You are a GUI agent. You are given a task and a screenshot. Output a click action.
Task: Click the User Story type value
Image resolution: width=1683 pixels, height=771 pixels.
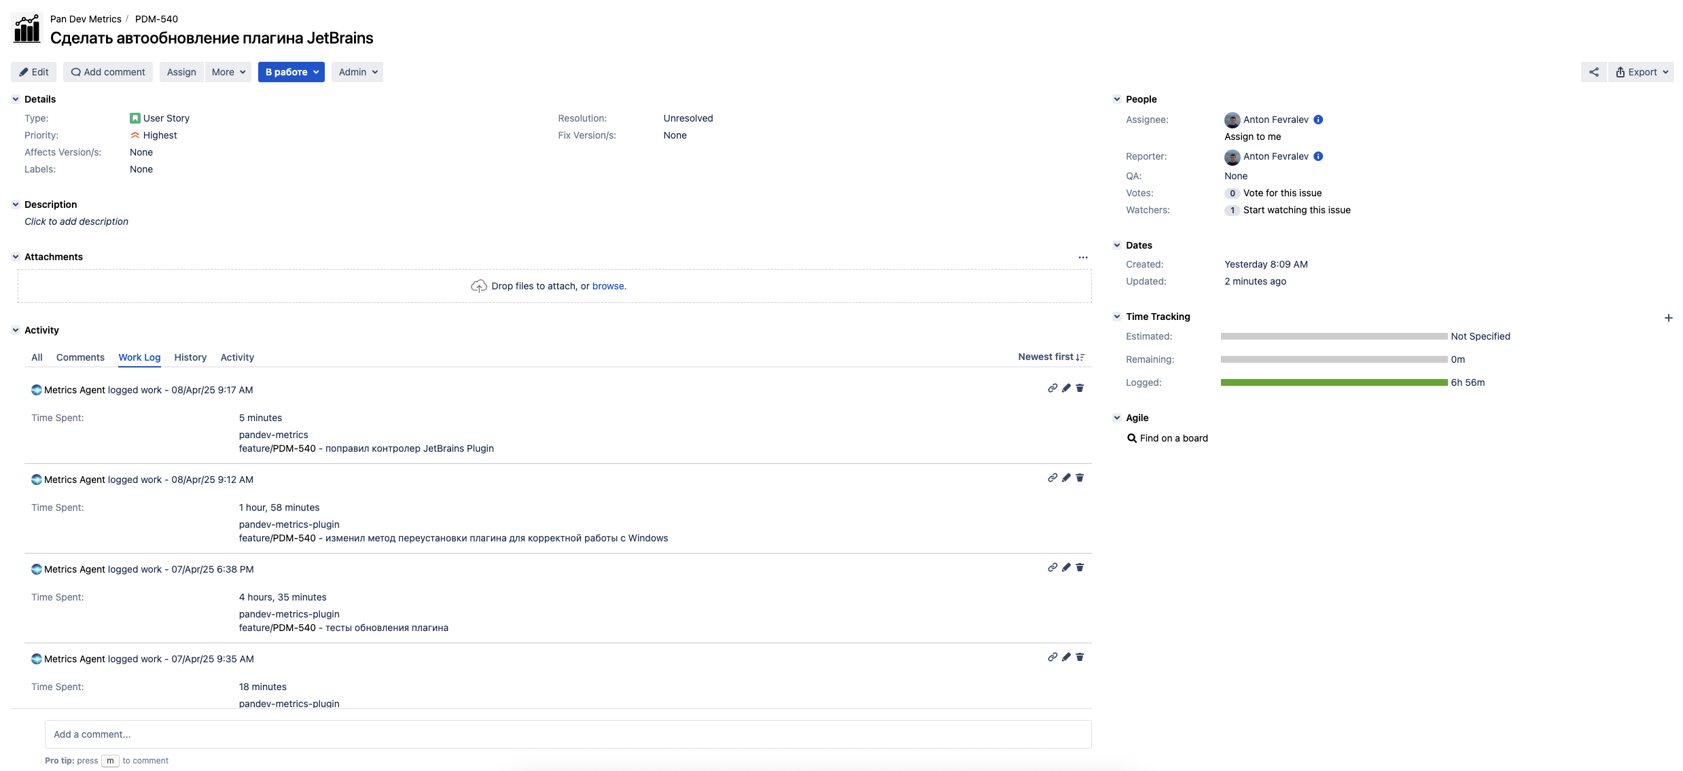(x=166, y=118)
